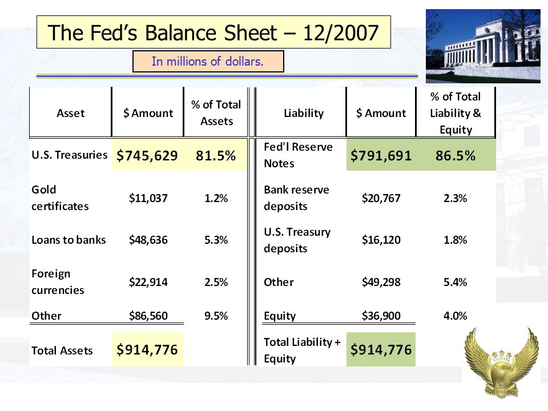Select the U.S. Treasury deposits 1.8% cell
This screenshot has height=411, width=548.
click(x=456, y=240)
